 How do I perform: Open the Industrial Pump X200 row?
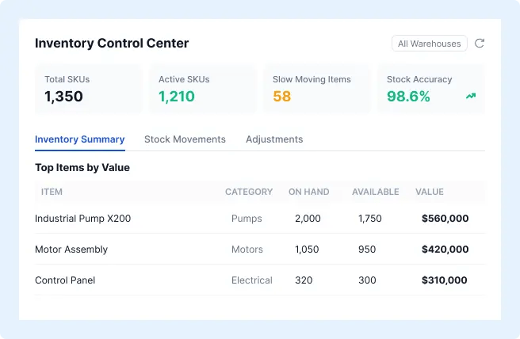click(260, 219)
